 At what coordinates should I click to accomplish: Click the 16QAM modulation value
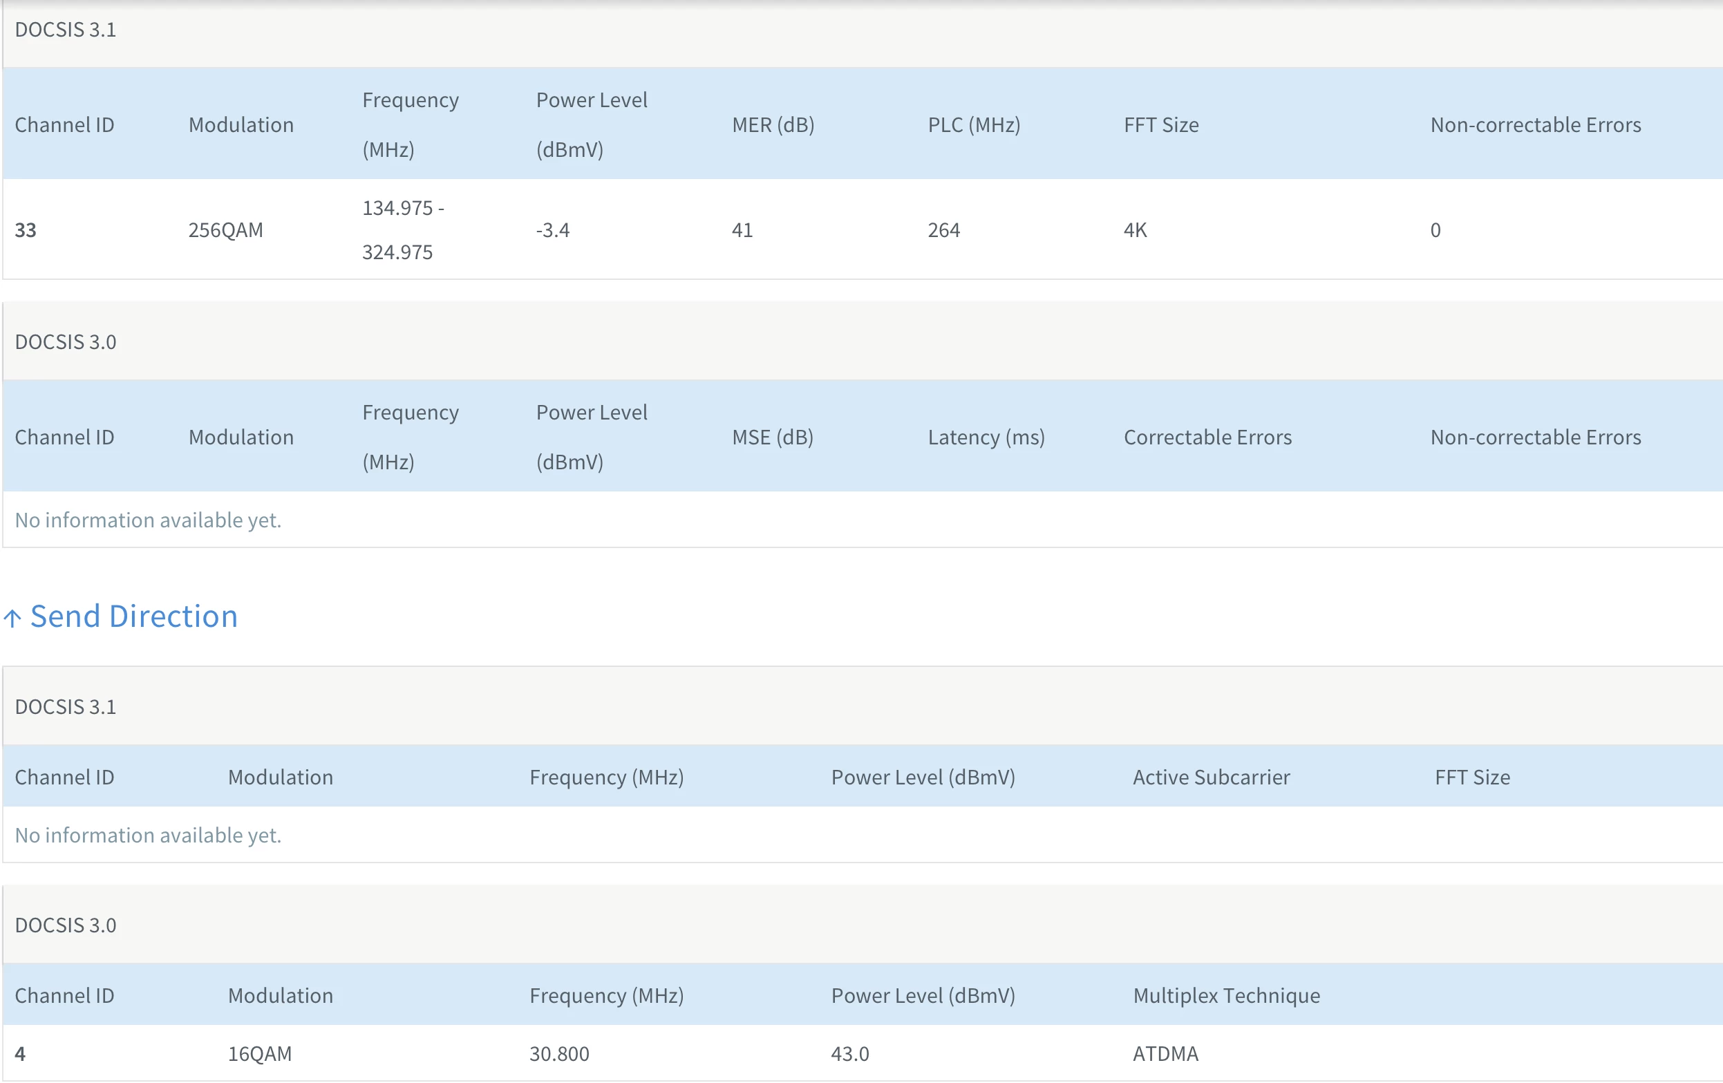pyautogui.click(x=260, y=1053)
